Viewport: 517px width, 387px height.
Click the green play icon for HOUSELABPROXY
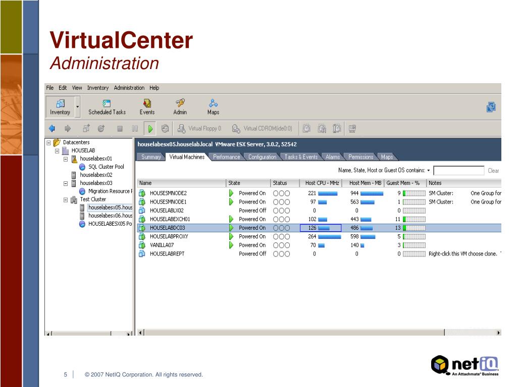tap(231, 236)
